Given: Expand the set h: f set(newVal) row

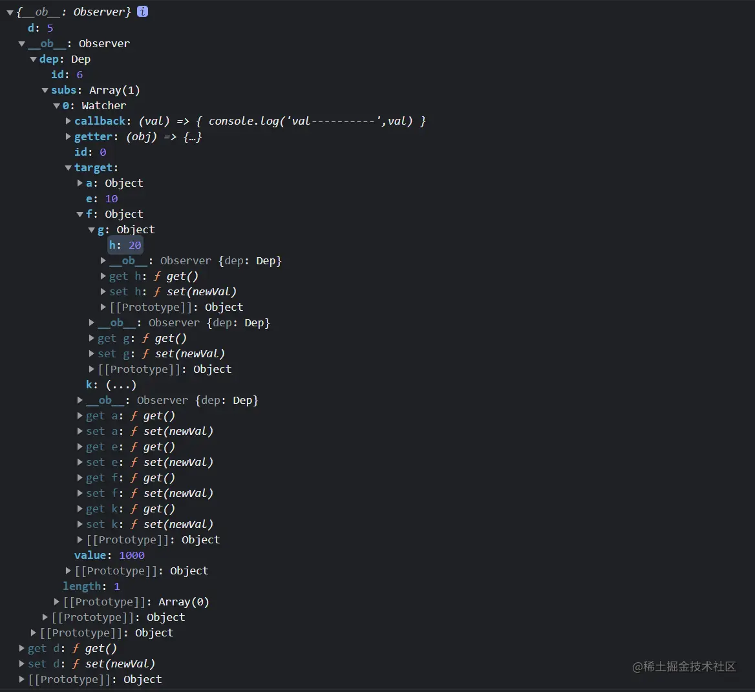Looking at the screenshot, I should (103, 291).
